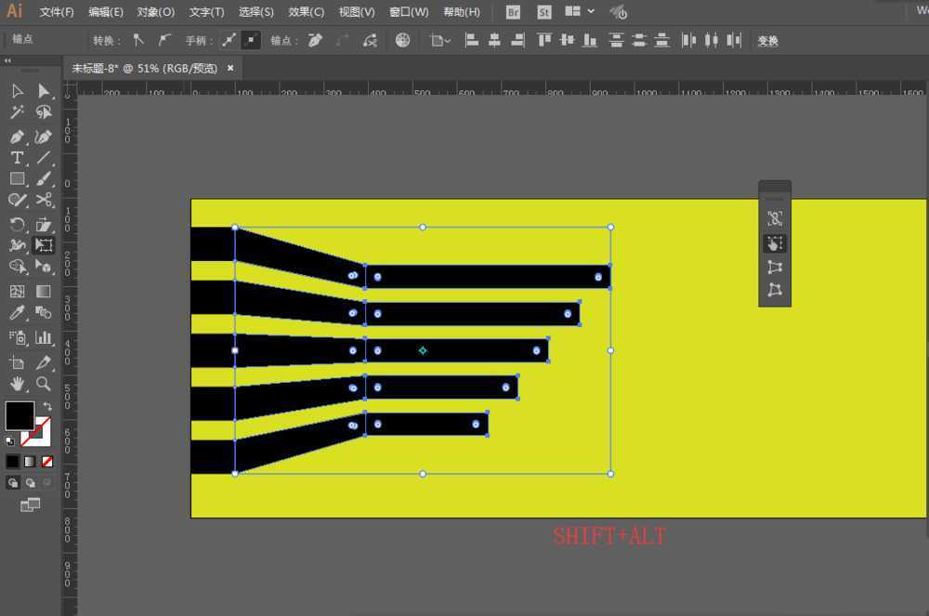Click the black fill color swatch
This screenshot has width=929, height=616.
tap(20, 415)
